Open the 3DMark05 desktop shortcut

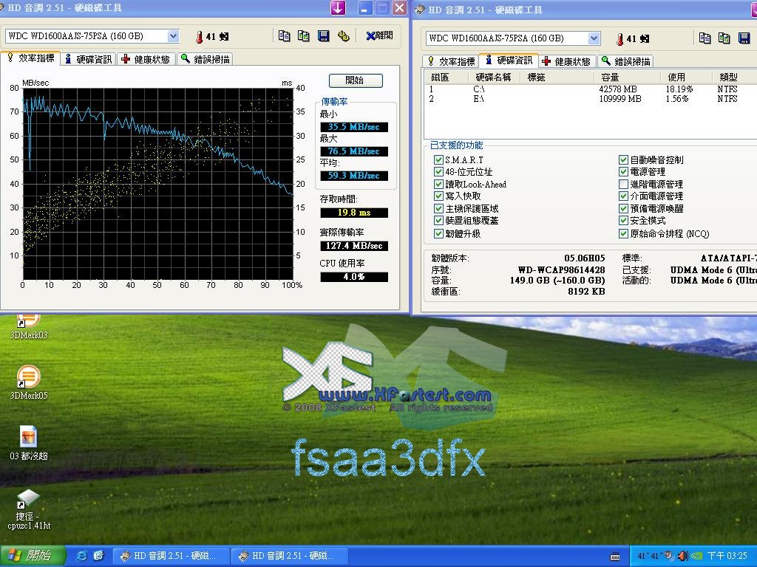28,377
